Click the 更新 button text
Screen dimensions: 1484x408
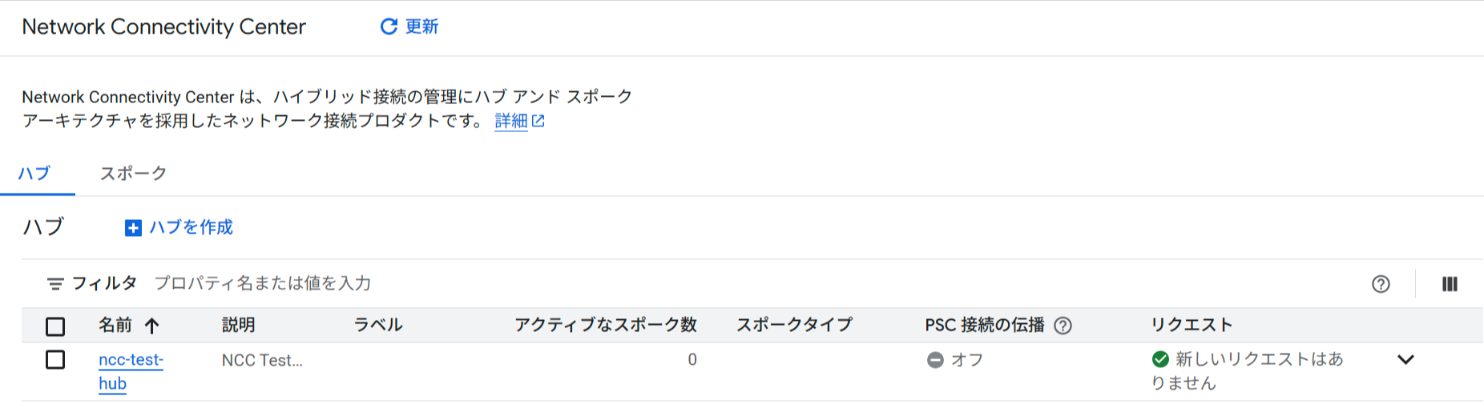(422, 26)
